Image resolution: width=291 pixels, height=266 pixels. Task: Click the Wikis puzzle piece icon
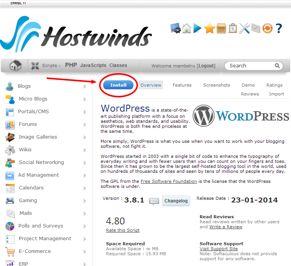(x=10, y=150)
